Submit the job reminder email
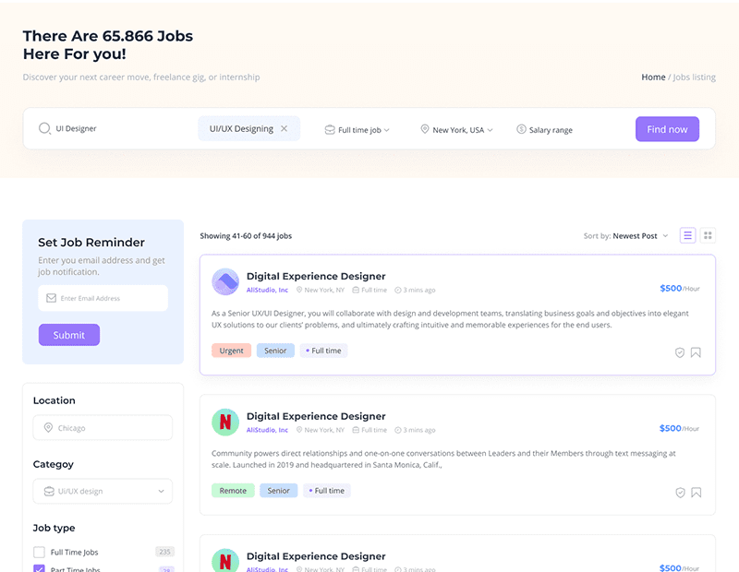The height and width of the screenshot is (572, 739). click(x=68, y=335)
